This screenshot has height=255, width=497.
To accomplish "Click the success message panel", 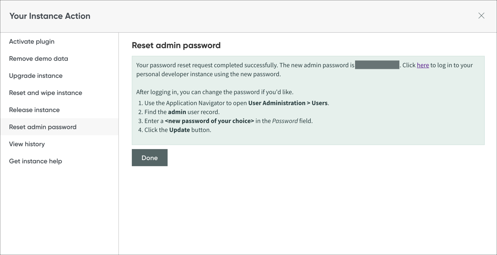I will click(x=308, y=99).
